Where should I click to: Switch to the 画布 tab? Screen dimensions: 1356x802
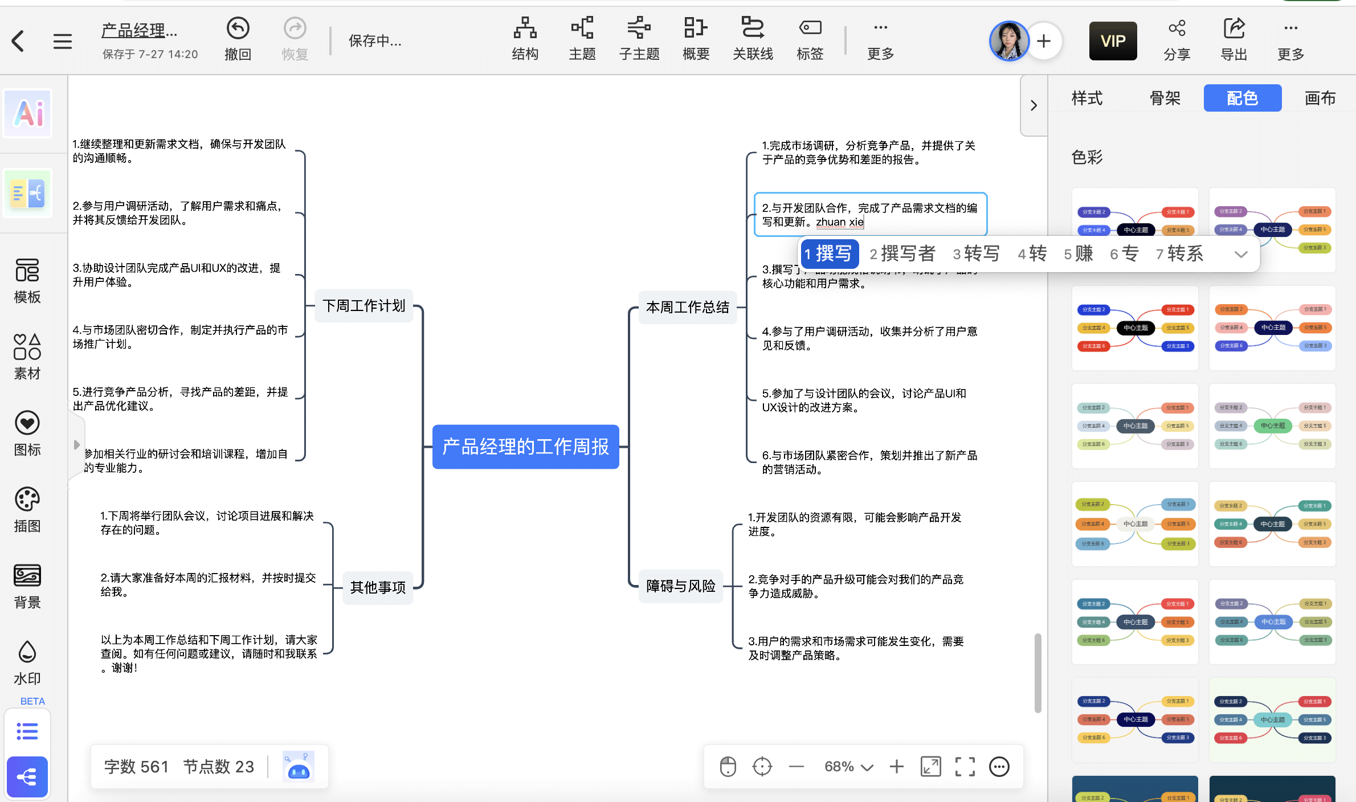click(x=1320, y=98)
